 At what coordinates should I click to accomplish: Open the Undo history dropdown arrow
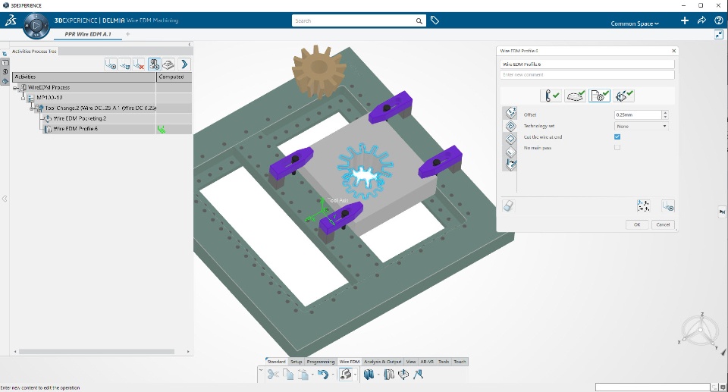coord(332,375)
